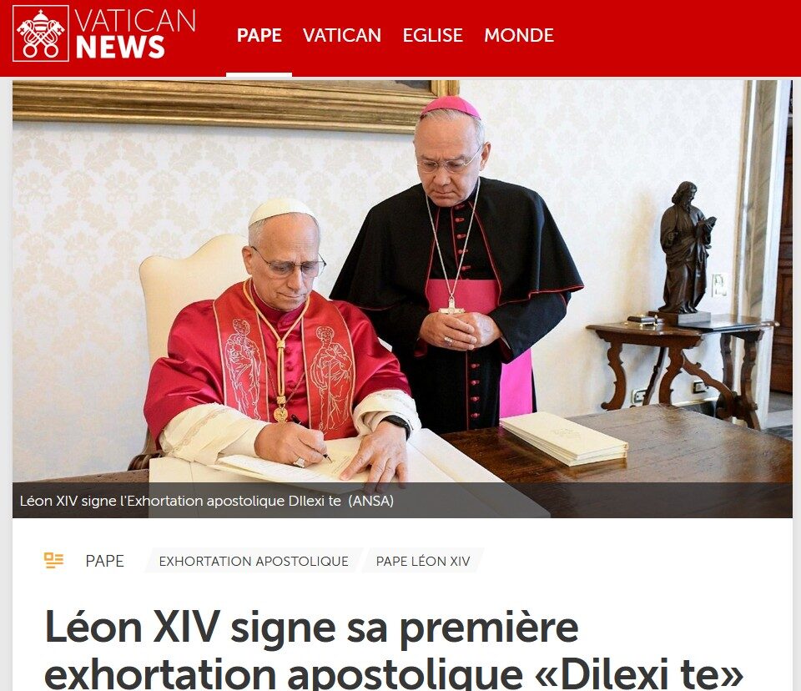This screenshot has height=691, width=801.
Task: Click the PAPE category label below photo
Action: [105, 561]
